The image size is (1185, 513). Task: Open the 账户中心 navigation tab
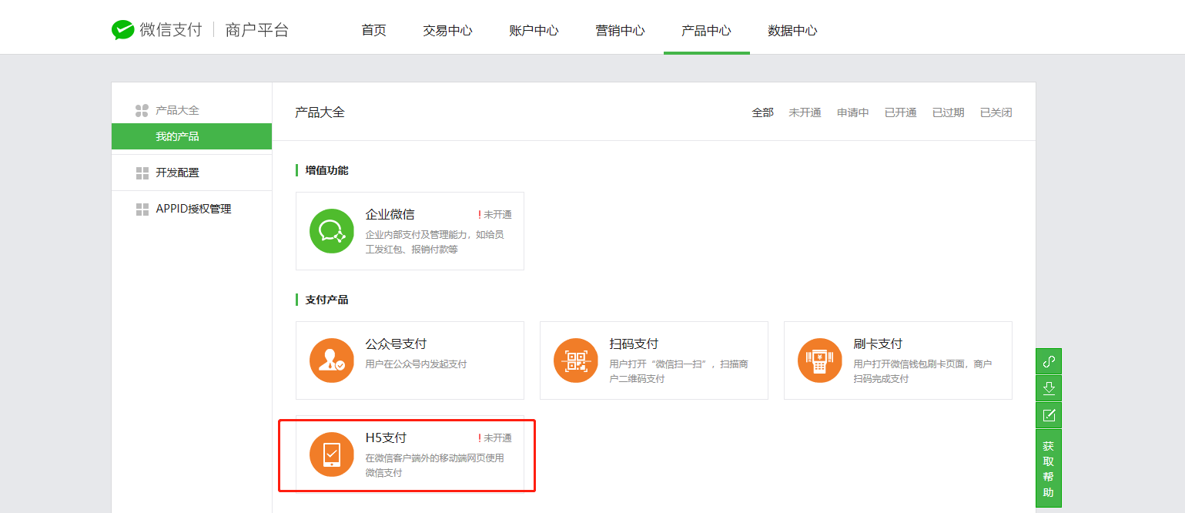point(534,31)
